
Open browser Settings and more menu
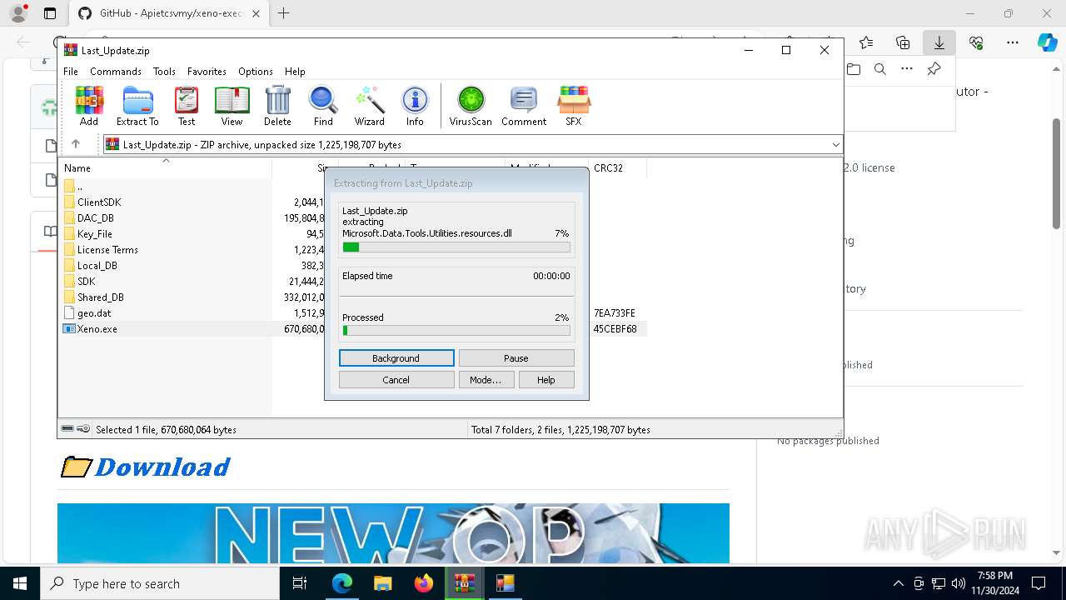click(x=1013, y=42)
